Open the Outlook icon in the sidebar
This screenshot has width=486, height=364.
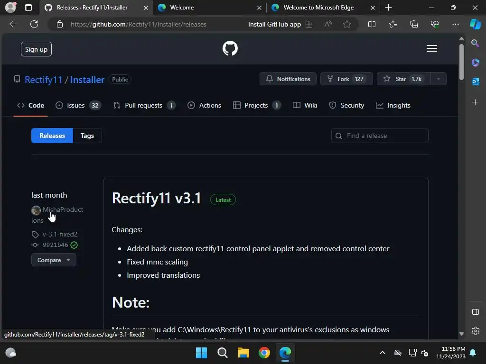[x=475, y=82]
